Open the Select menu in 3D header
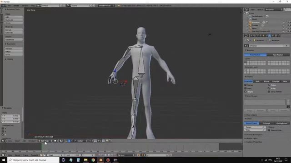This screenshot has width=291, height=163. (x=17, y=141)
